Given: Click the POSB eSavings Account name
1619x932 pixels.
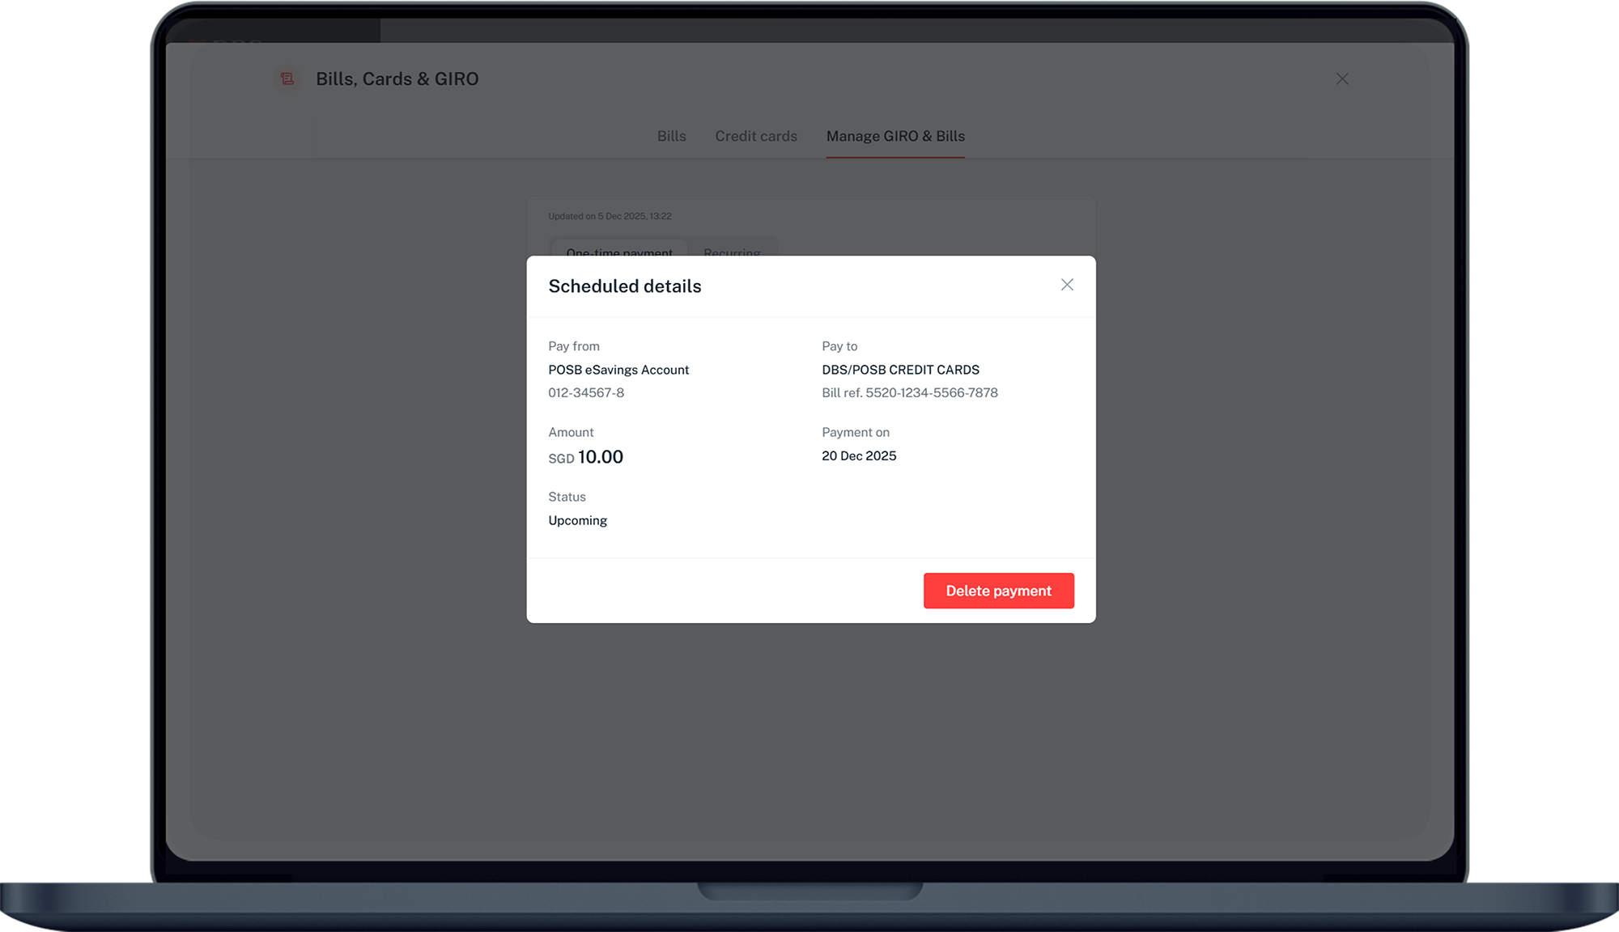Looking at the screenshot, I should [x=618, y=370].
